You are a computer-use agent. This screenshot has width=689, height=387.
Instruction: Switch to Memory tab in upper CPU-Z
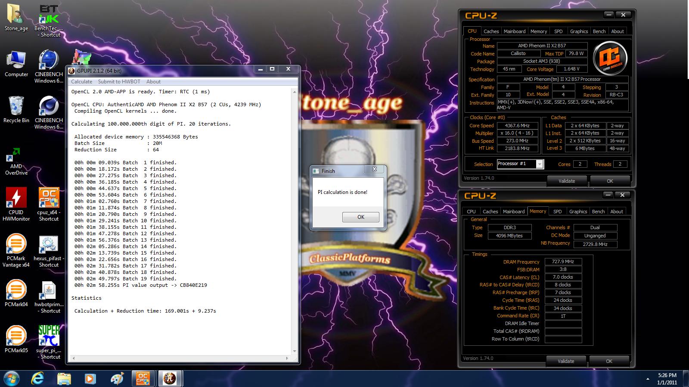539,31
